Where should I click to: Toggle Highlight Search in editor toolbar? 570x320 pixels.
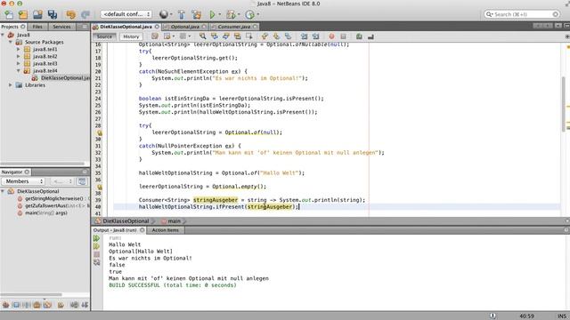[238, 36]
